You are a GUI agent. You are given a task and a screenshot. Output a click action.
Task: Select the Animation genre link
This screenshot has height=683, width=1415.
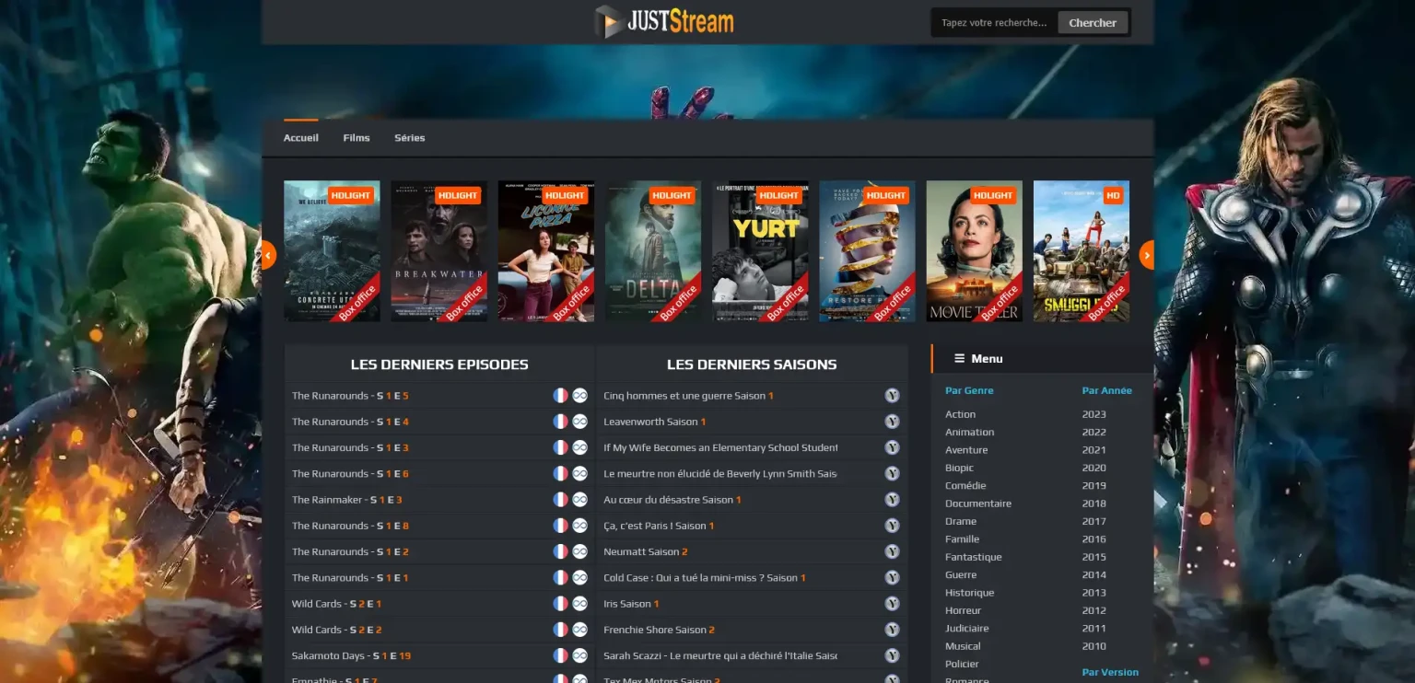click(969, 432)
